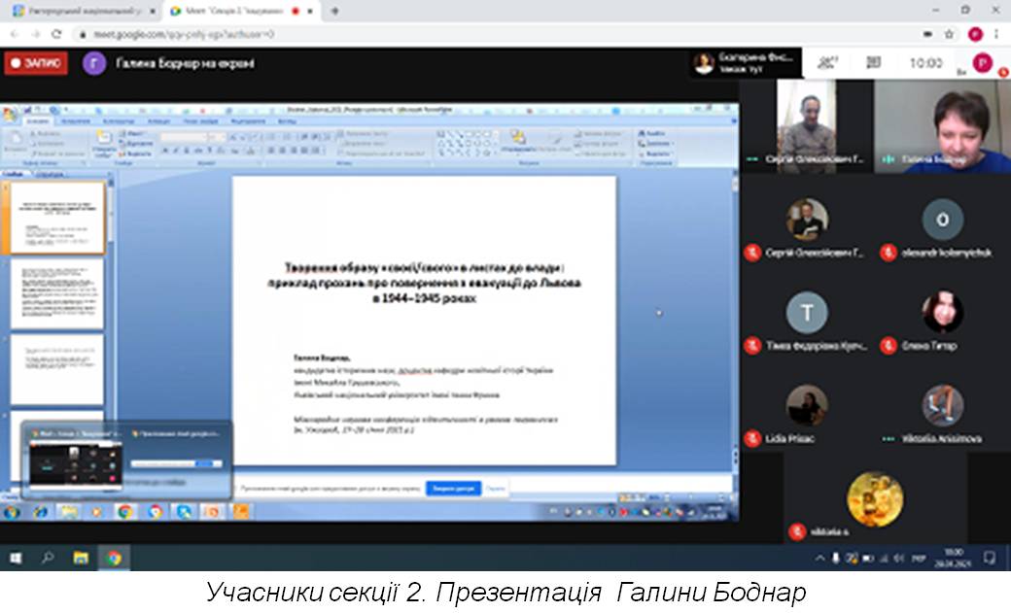Click muted mic icon beside olesandr kolomyichuk
The width and height of the screenshot is (1011, 613).
tap(888, 253)
